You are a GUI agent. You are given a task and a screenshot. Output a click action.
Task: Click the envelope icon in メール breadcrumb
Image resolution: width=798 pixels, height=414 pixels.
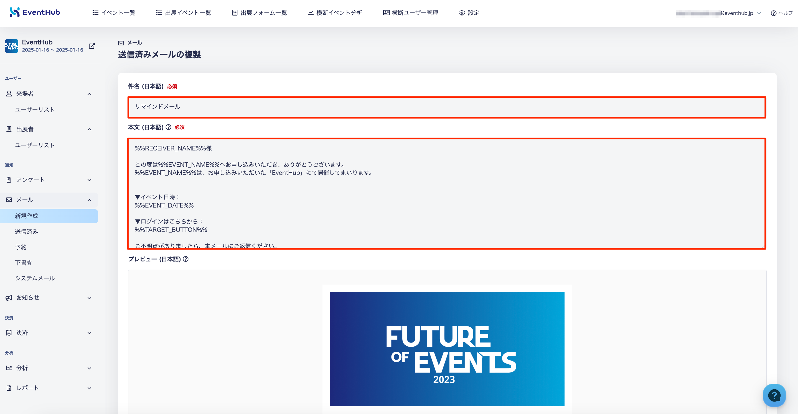click(121, 43)
